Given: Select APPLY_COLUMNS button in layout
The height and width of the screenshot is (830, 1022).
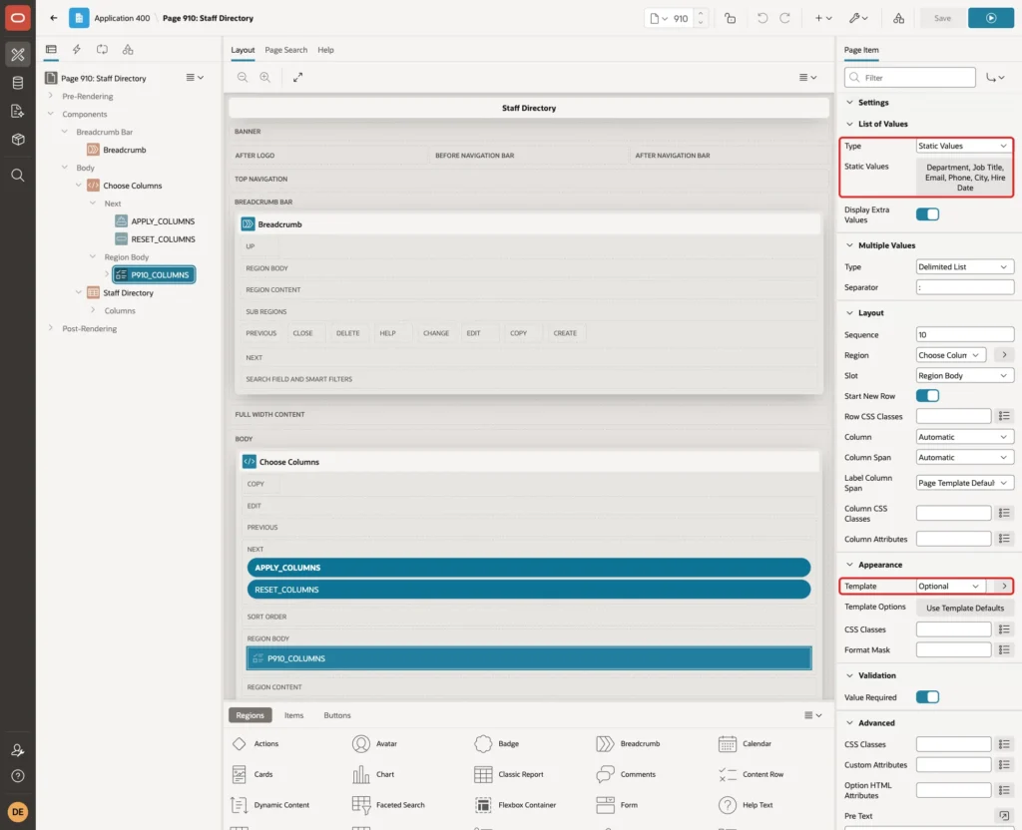Looking at the screenshot, I should [x=529, y=568].
